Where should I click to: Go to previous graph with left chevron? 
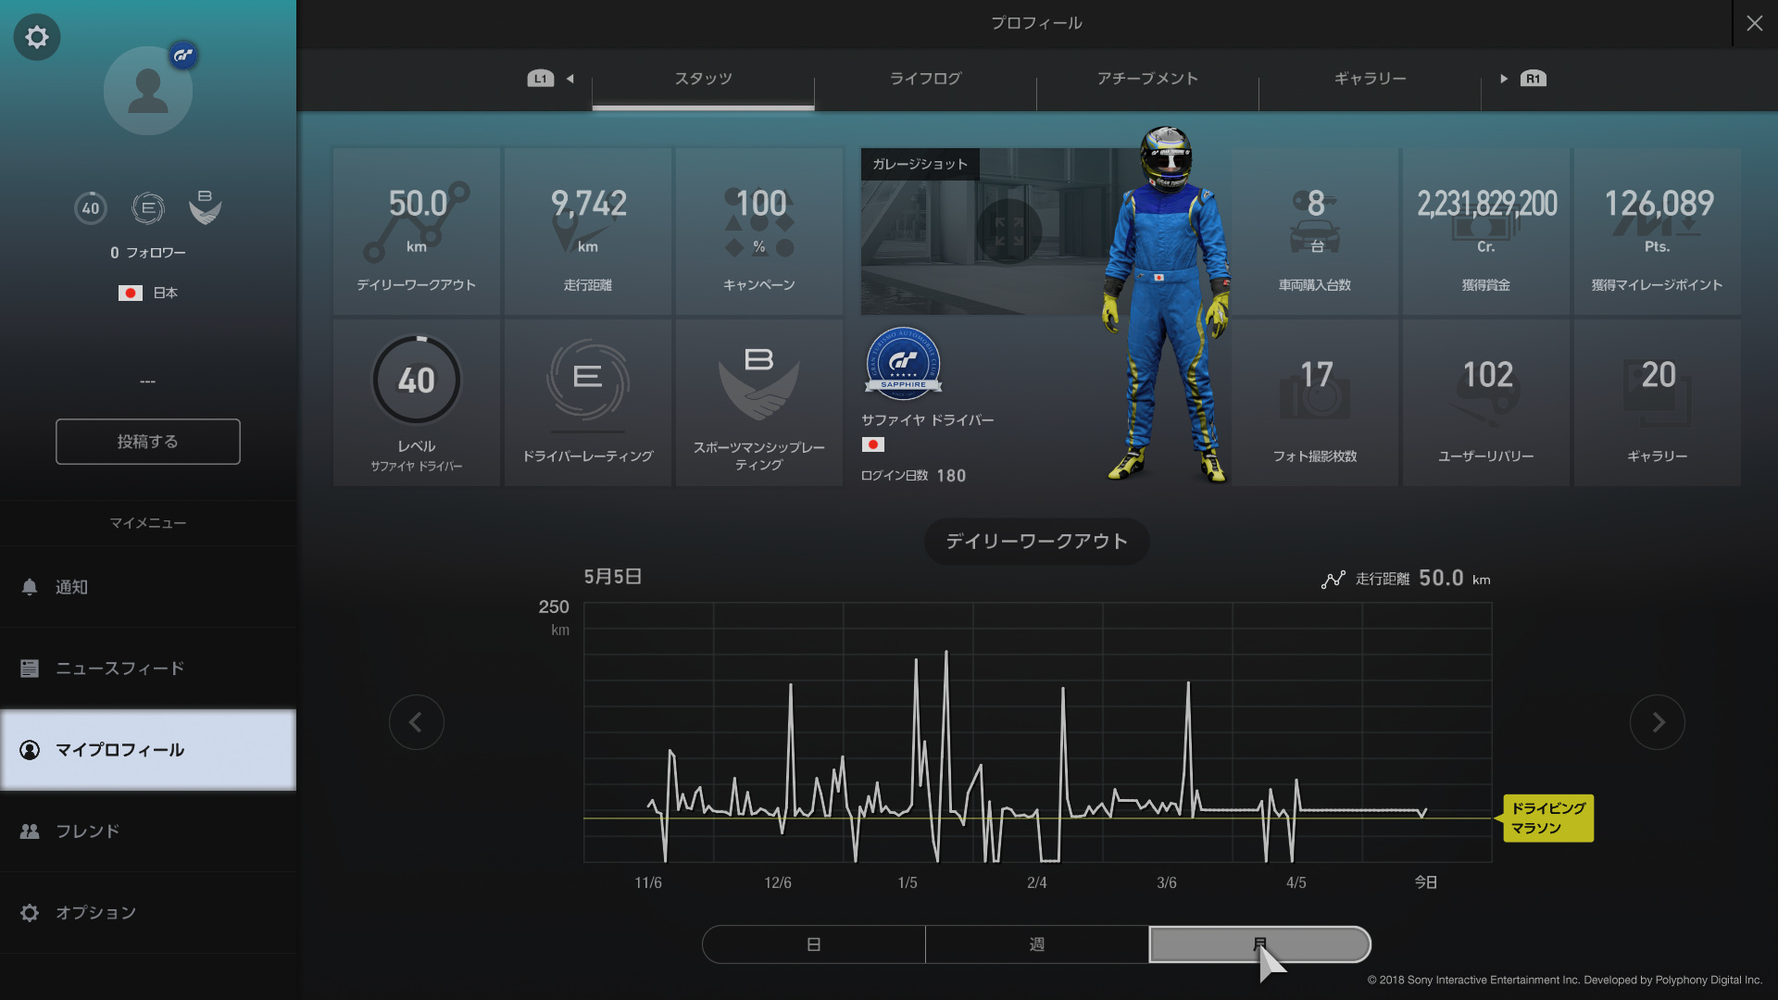pyautogui.click(x=416, y=722)
